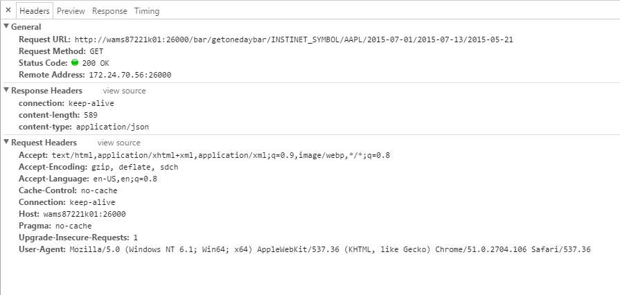Collapse the General section
The height and width of the screenshot is (295, 620).
(x=7, y=26)
